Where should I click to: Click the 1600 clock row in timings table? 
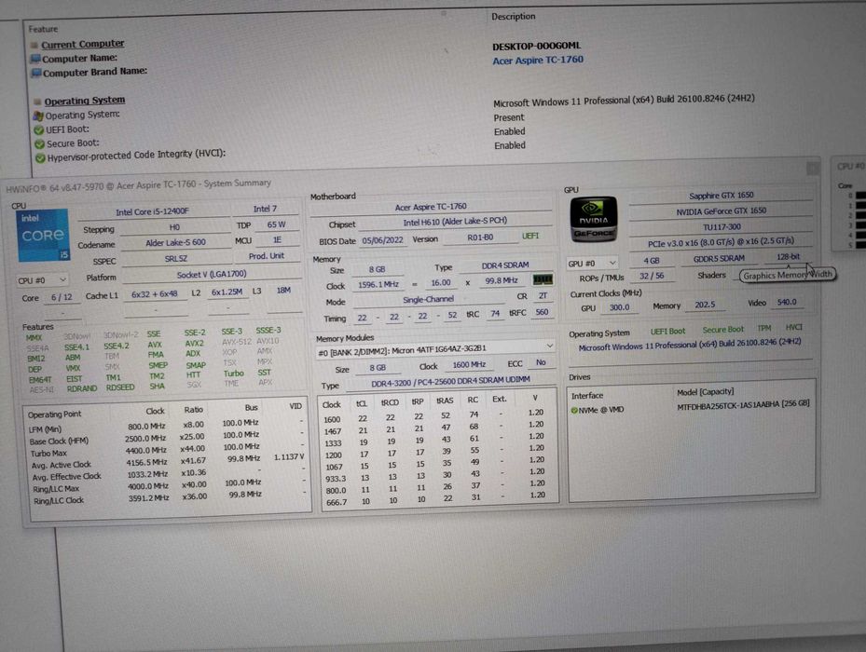point(437,415)
